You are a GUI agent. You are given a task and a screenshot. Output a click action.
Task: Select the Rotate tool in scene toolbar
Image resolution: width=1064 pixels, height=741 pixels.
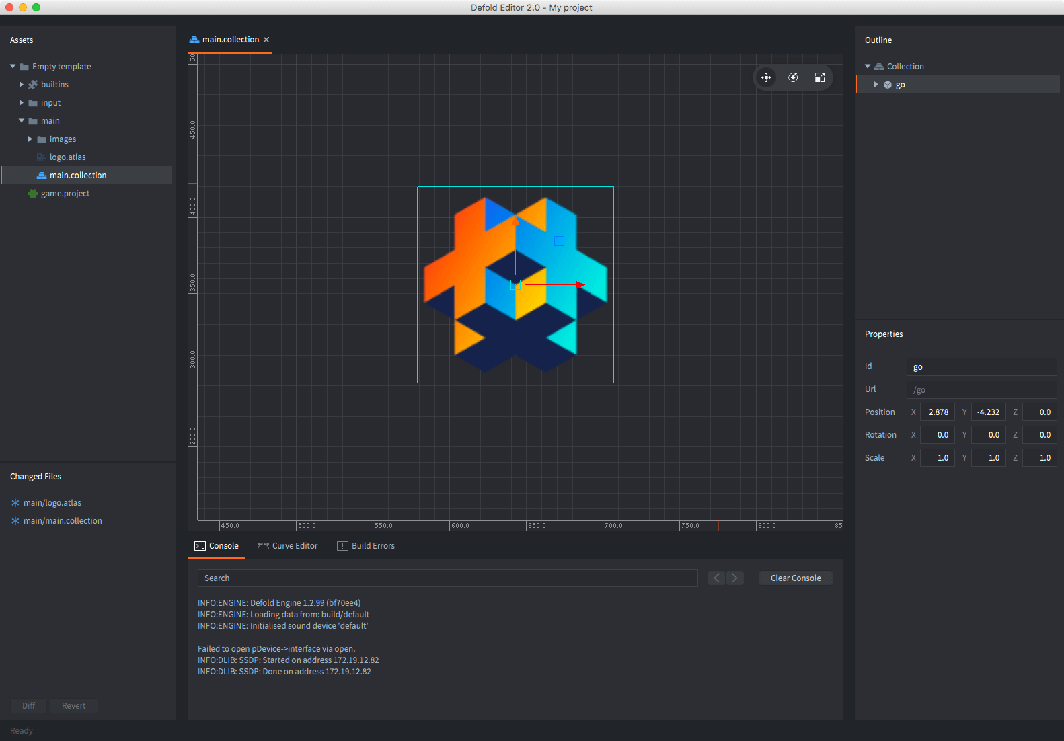tap(793, 77)
